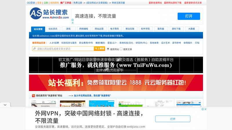This screenshot has width=232, height=130.
Task: Open the 电子商务 tab
Action: [x=115, y=29]
